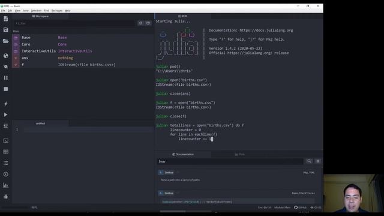The height and width of the screenshot is (216, 384).
Task: Open the Packages menu
Action: point(57,11)
